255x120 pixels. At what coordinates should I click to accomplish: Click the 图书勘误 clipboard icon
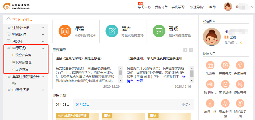pyautogui.click(x=225, y=85)
